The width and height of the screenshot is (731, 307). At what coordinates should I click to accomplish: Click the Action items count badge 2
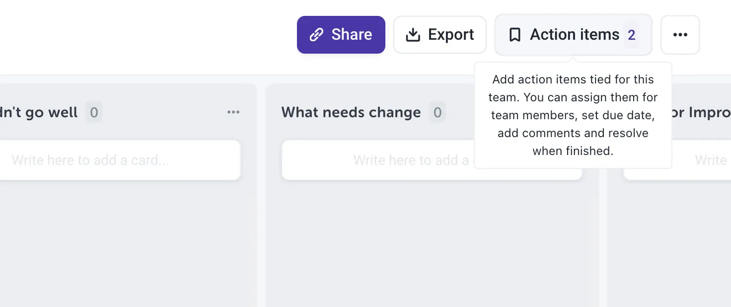tap(631, 35)
